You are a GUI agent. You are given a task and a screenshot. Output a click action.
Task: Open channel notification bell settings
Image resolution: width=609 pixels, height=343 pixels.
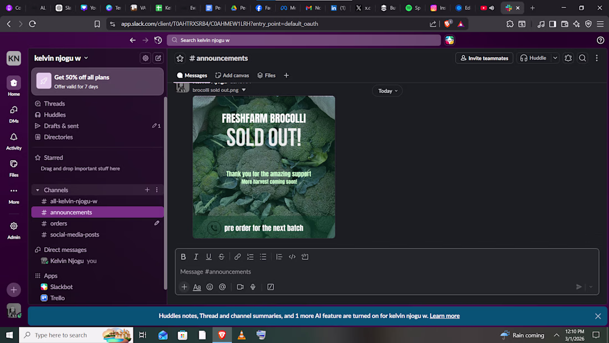568,58
